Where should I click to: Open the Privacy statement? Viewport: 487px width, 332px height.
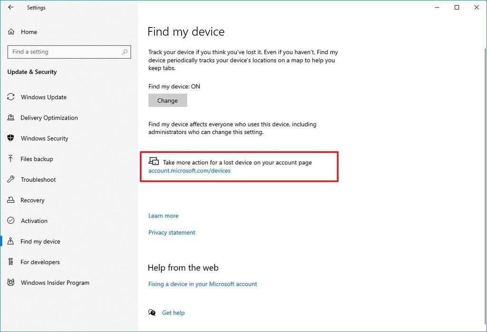coord(172,232)
